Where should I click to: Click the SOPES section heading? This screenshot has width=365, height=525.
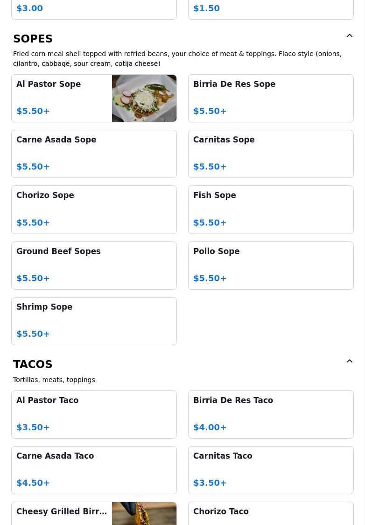coord(33,39)
